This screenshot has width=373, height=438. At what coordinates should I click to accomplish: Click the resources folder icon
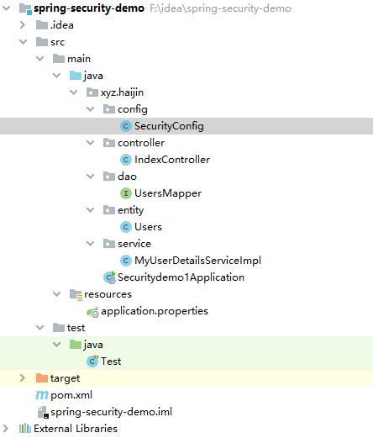tap(76, 295)
